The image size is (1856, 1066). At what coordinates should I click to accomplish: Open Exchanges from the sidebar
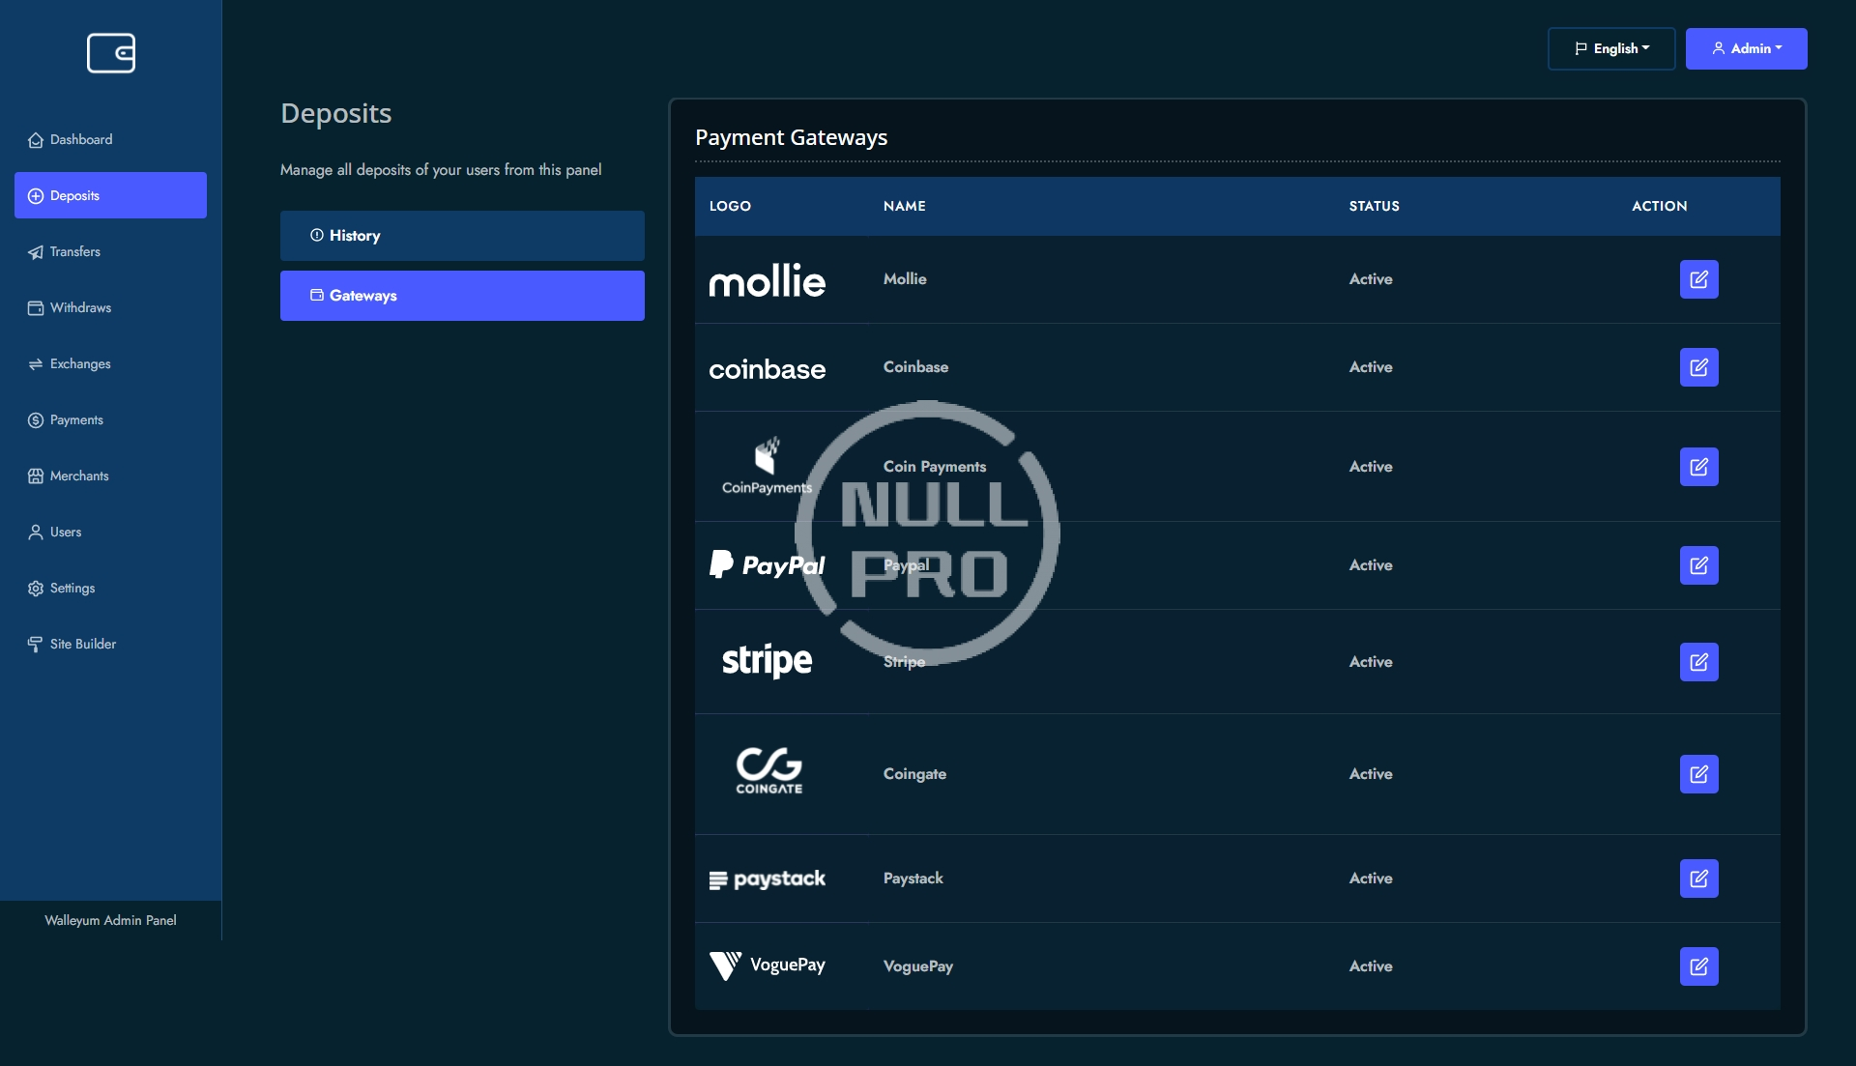(x=80, y=364)
